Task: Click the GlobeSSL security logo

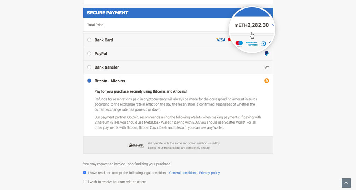Action: point(136,146)
